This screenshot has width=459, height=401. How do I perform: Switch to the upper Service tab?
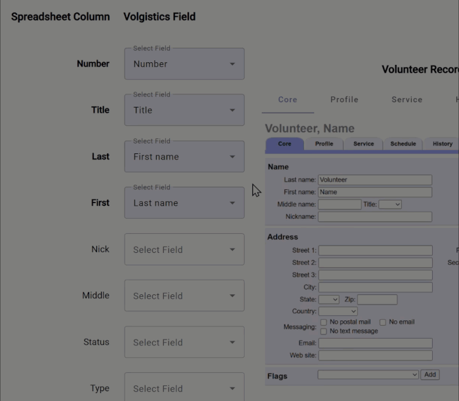[407, 100]
